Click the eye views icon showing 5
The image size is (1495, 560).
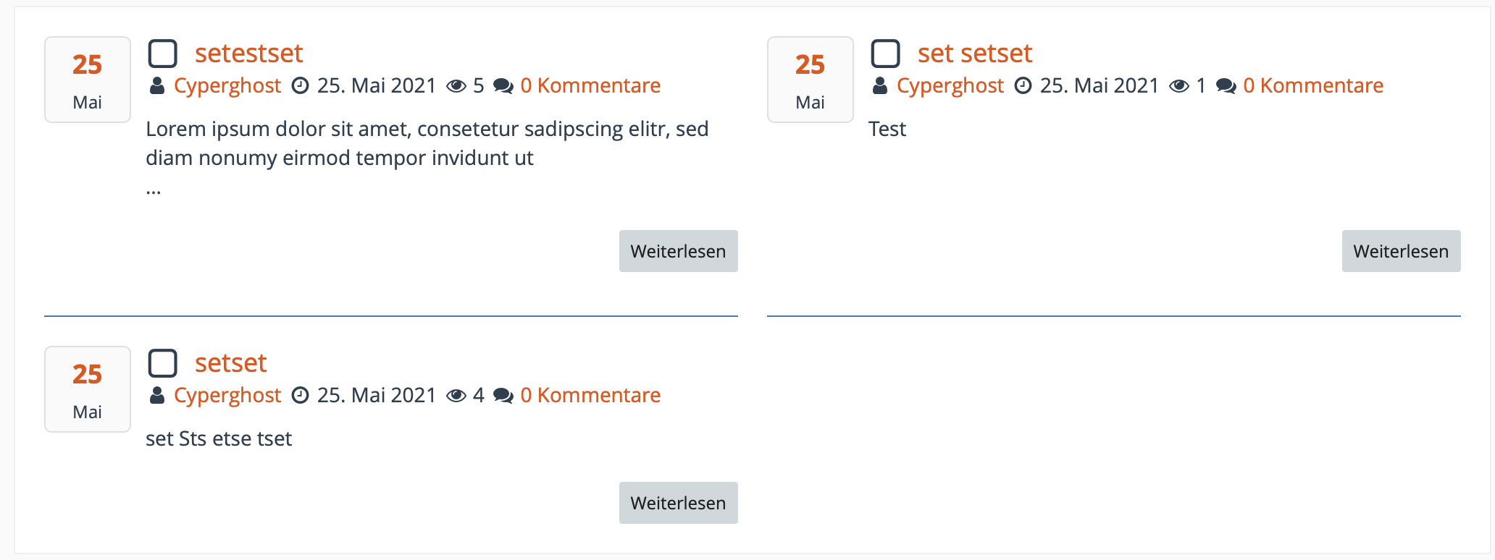point(456,86)
